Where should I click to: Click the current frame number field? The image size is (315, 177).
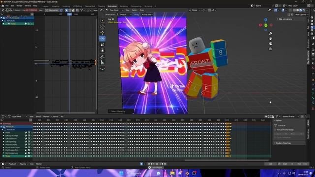(x=270, y=164)
